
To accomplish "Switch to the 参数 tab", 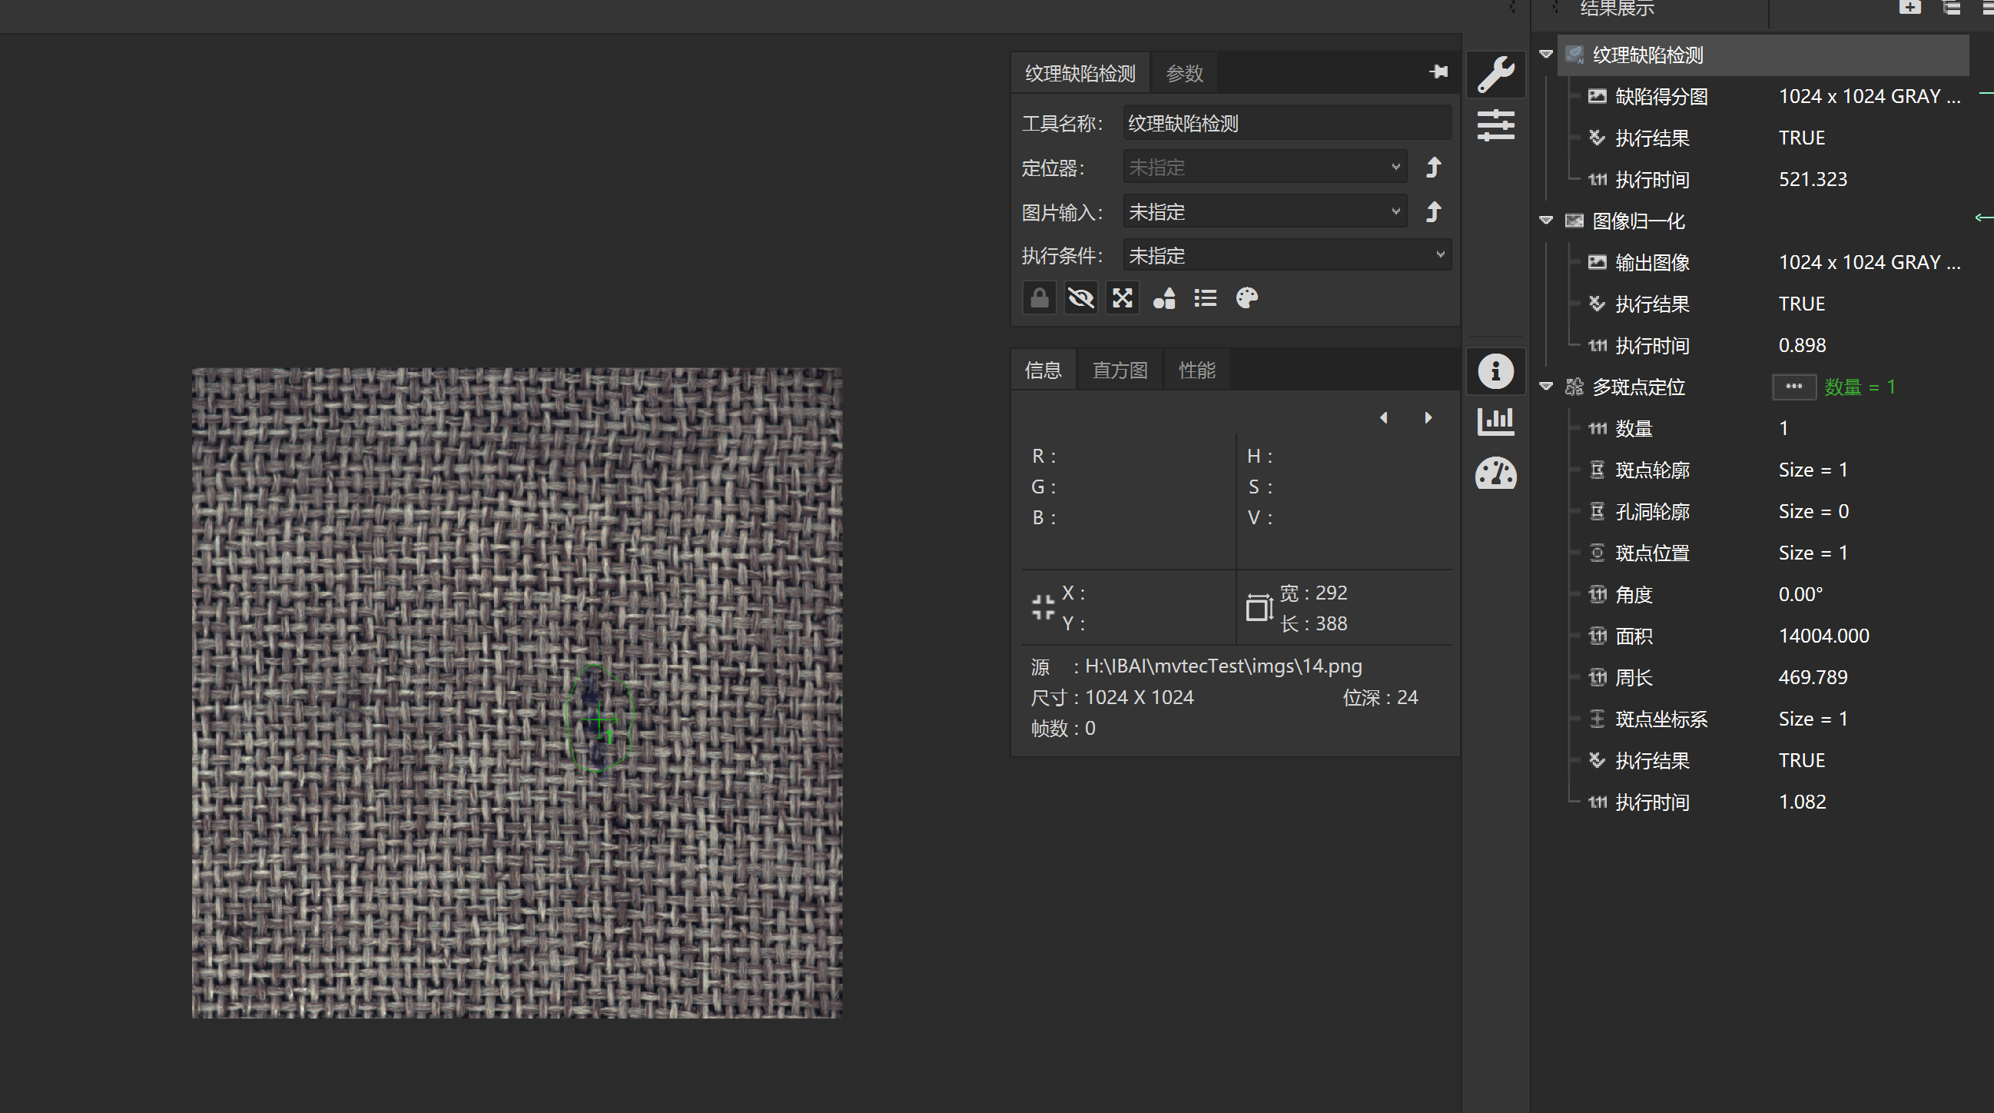I will pos(1184,74).
